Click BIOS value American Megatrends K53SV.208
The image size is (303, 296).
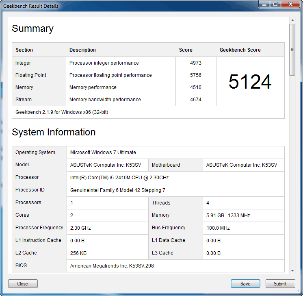[112, 266]
